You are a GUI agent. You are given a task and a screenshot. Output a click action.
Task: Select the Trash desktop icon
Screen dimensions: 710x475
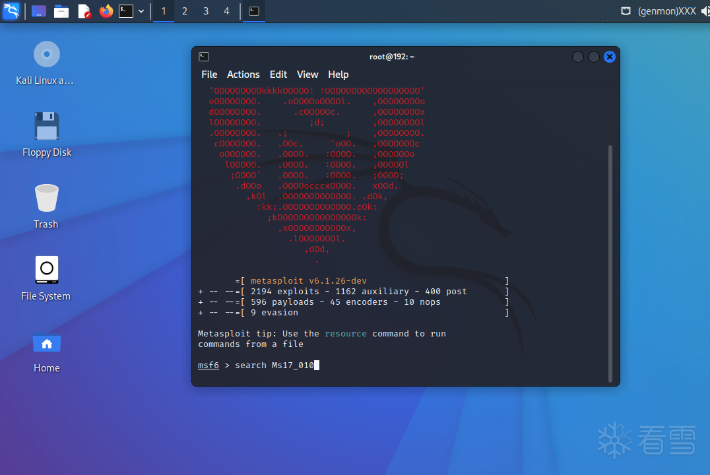pyautogui.click(x=46, y=206)
